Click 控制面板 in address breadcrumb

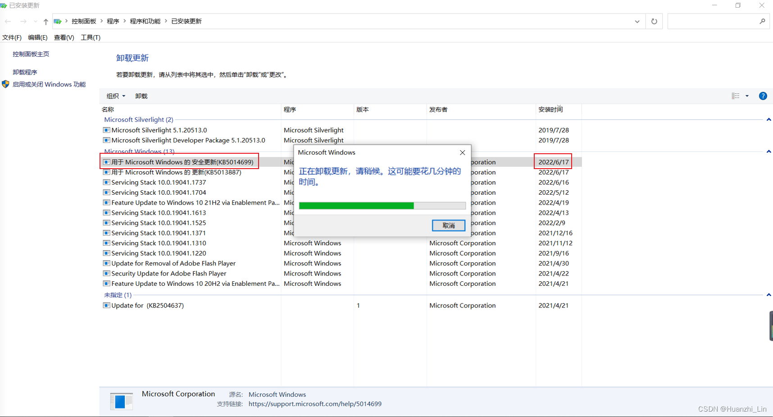tap(84, 21)
